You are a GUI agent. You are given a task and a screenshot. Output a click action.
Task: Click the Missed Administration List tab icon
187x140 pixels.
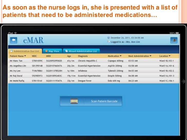[x=67, y=51]
